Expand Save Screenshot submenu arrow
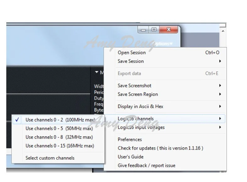247x182 pixels. tap(220, 85)
